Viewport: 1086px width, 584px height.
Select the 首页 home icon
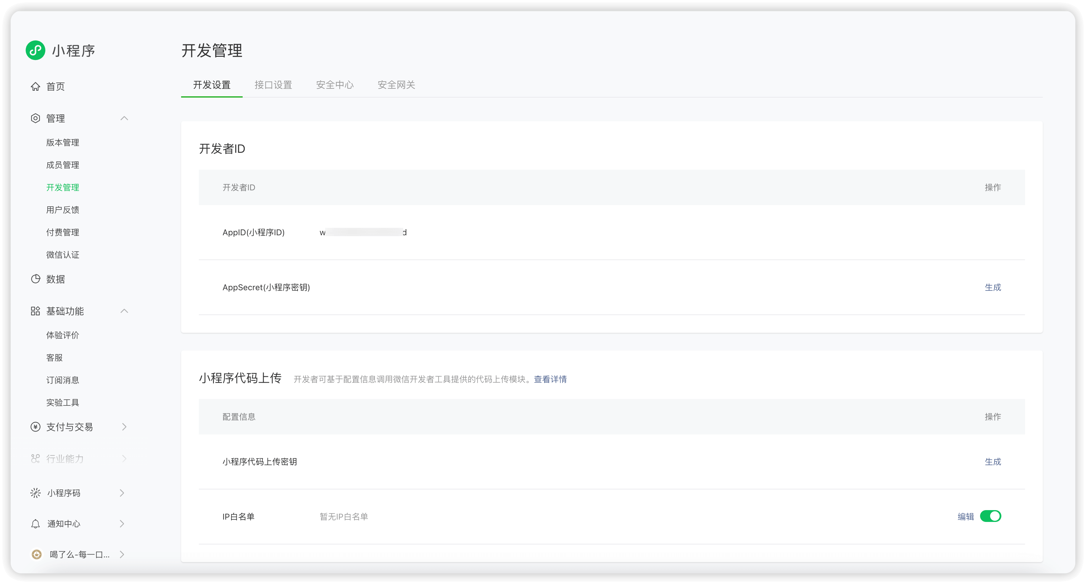click(x=36, y=86)
